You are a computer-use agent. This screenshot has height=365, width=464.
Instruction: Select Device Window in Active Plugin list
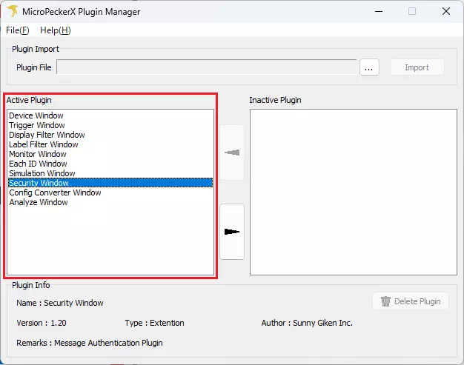pos(110,115)
